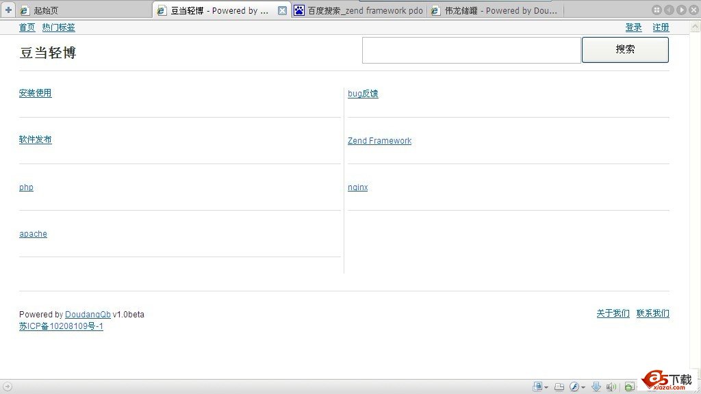Click the blue download arrow icon
This screenshot has width=701, height=394.
point(596,386)
